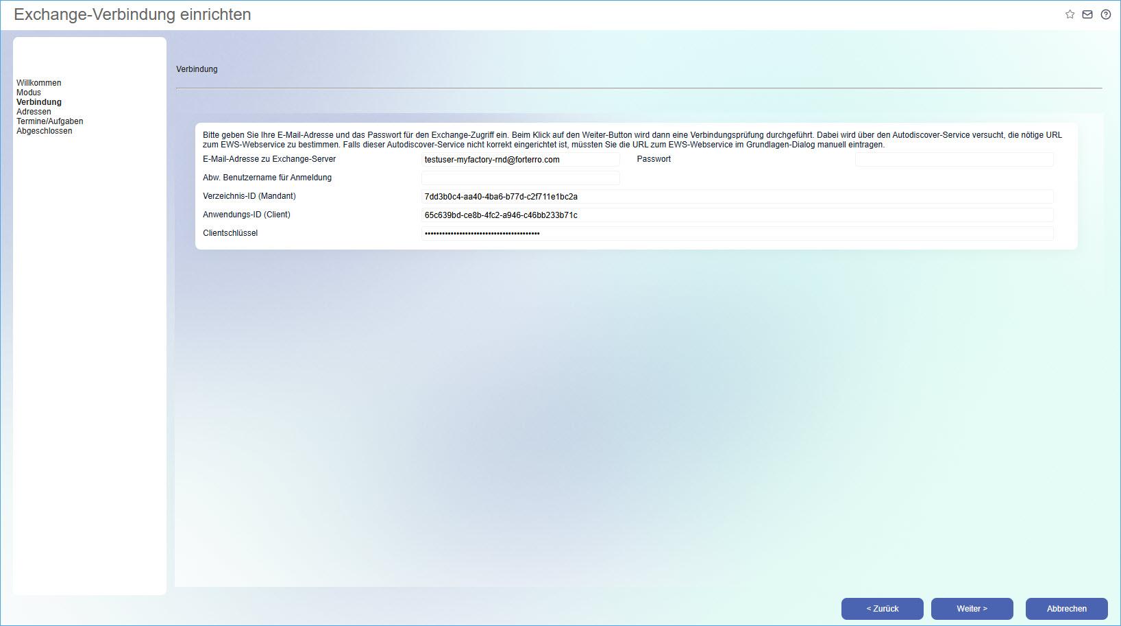Cancel setup with Abbrechen button
Image resolution: width=1121 pixels, height=626 pixels.
click(1067, 609)
